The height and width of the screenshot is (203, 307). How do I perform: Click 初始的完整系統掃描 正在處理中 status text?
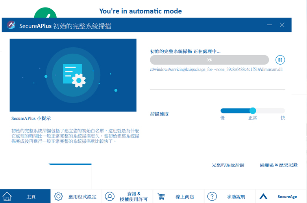click(185, 52)
